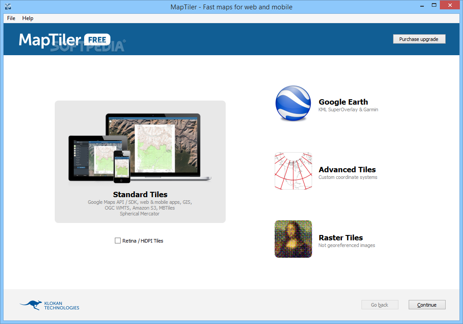Viewport: 463px width, 324px height.
Task: Open the Help menu
Action: (x=28, y=18)
